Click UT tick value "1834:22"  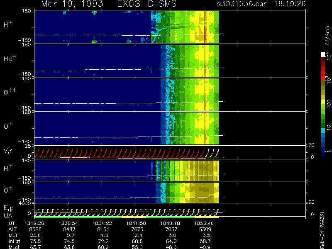102,223
